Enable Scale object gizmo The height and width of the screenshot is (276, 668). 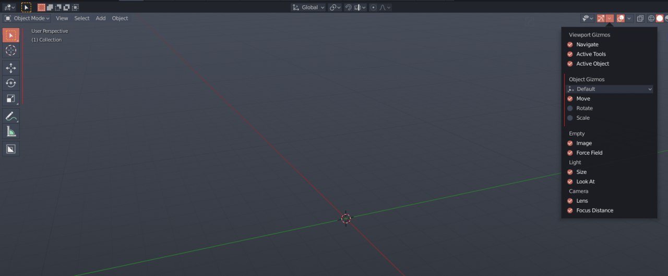click(570, 118)
